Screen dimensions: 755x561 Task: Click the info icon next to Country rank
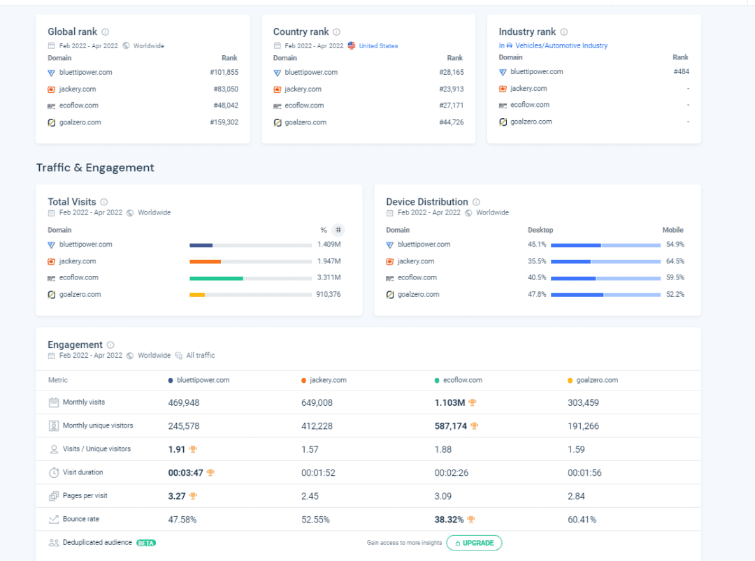[x=336, y=32]
